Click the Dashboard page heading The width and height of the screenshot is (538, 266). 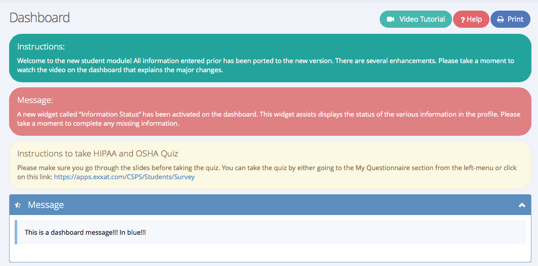pos(39,18)
